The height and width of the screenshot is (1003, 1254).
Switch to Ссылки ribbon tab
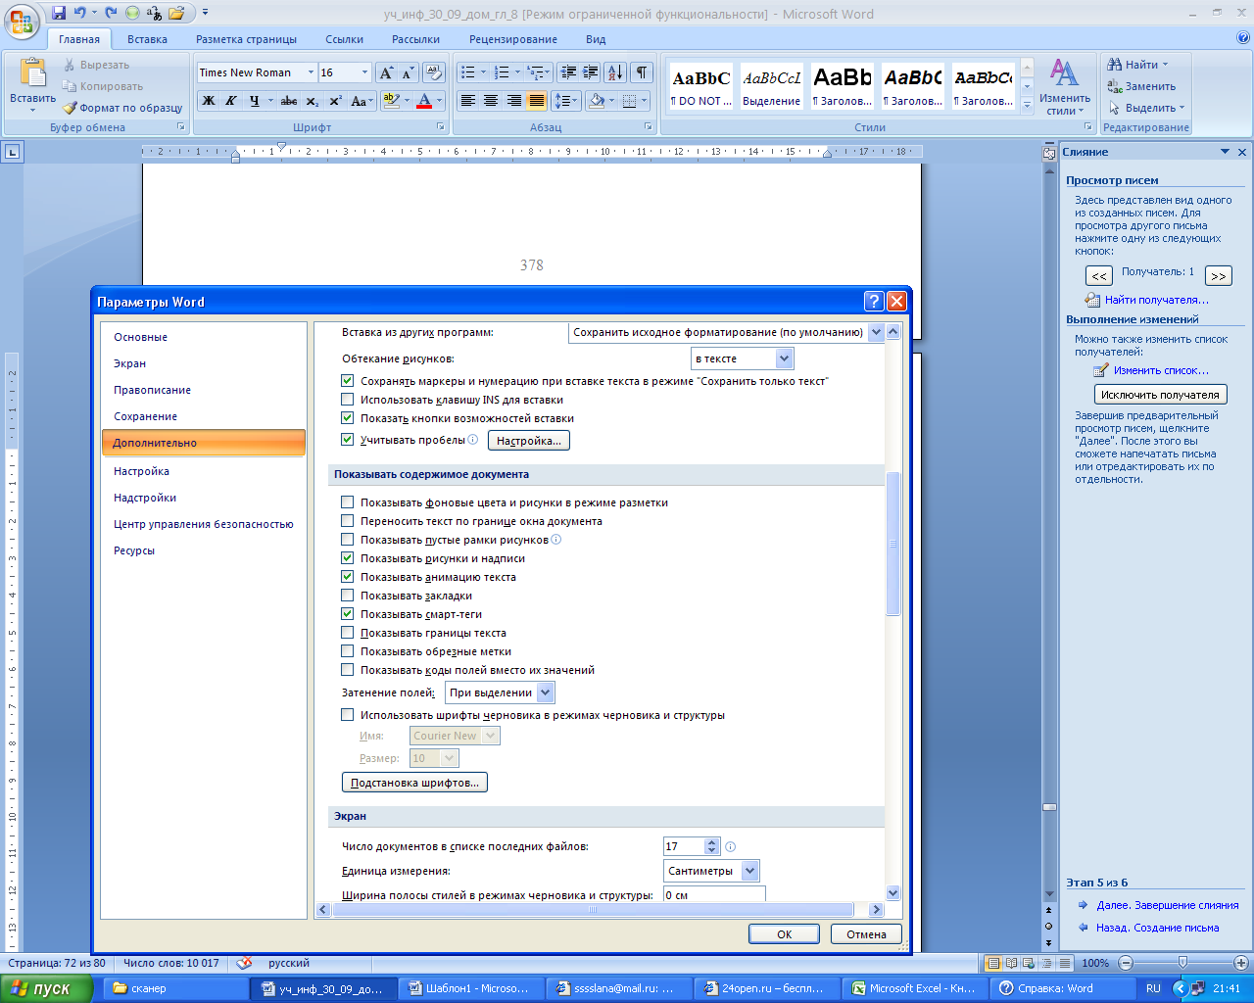(x=345, y=39)
